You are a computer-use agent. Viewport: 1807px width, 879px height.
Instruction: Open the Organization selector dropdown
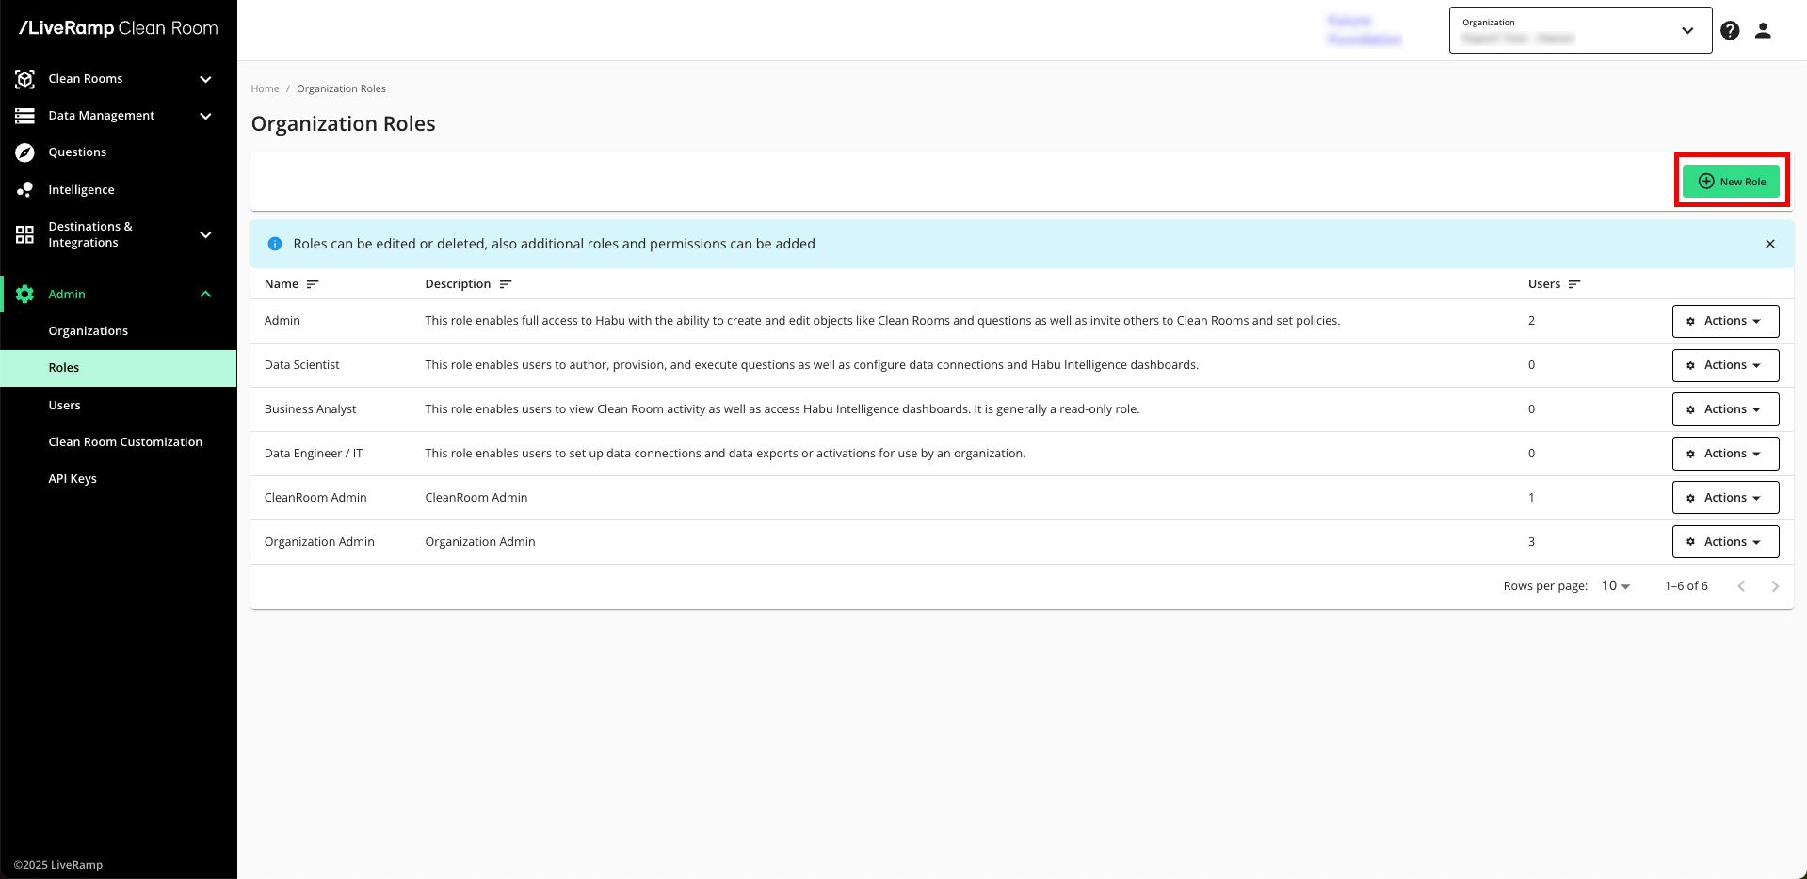(x=1580, y=30)
